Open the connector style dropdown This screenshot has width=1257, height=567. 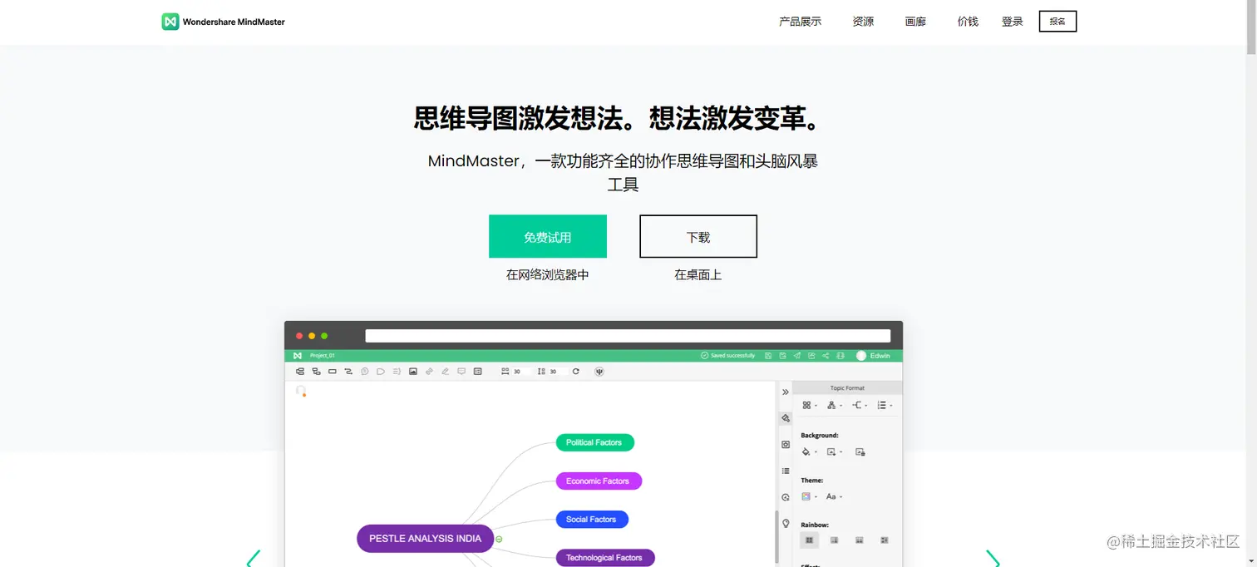tap(860, 405)
